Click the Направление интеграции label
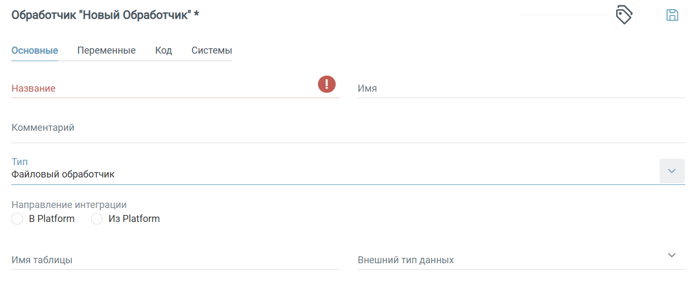 coord(69,205)
